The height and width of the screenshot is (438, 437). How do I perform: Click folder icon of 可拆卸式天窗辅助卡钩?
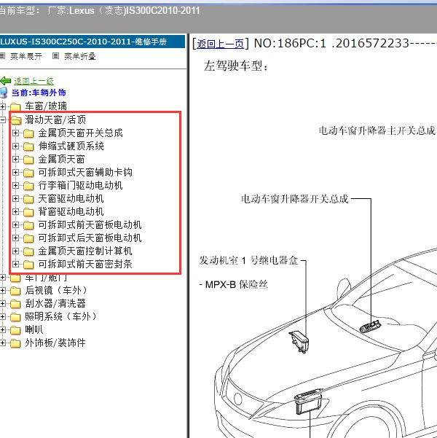point(28,173)
